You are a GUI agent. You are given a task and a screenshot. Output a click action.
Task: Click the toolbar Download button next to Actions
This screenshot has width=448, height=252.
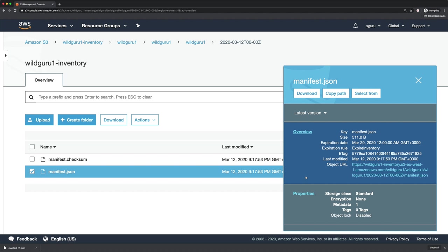point(113,120)
